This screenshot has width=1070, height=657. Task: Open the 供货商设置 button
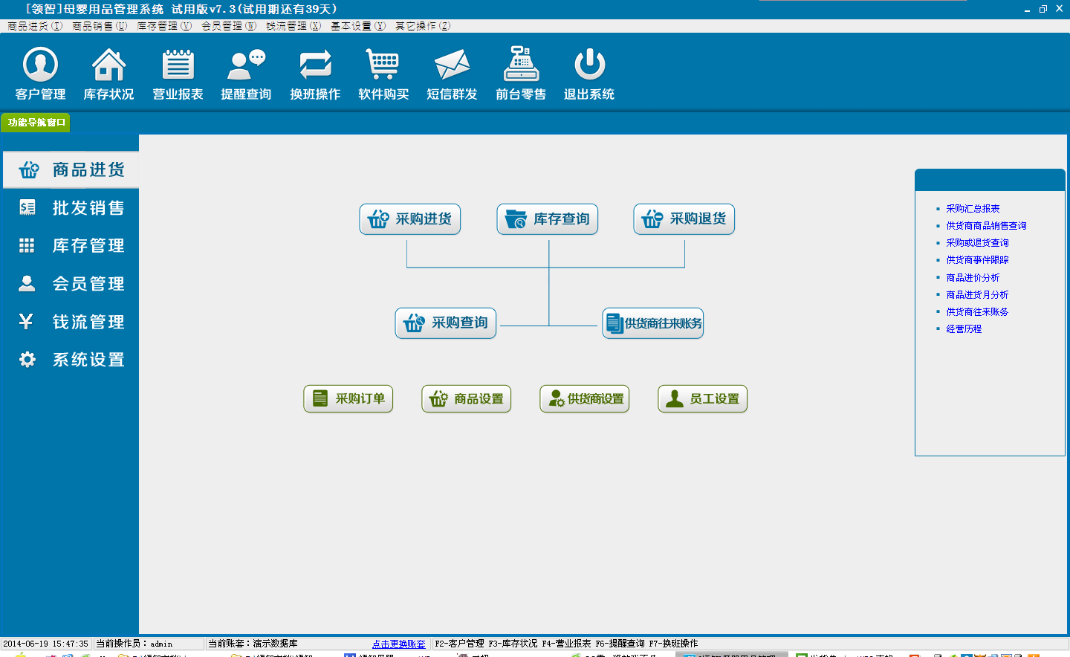[585, 399]
